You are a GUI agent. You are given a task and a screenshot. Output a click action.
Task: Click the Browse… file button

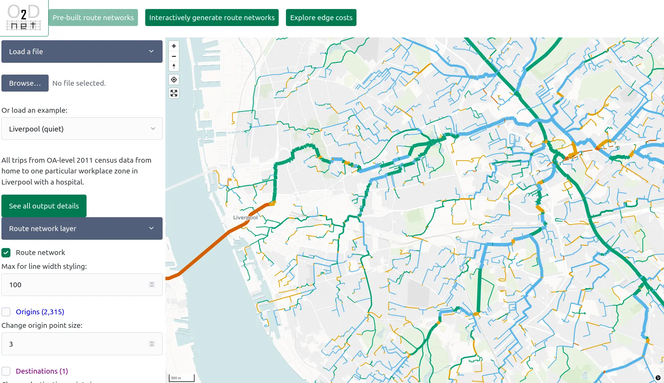click(x=25, y=83)
